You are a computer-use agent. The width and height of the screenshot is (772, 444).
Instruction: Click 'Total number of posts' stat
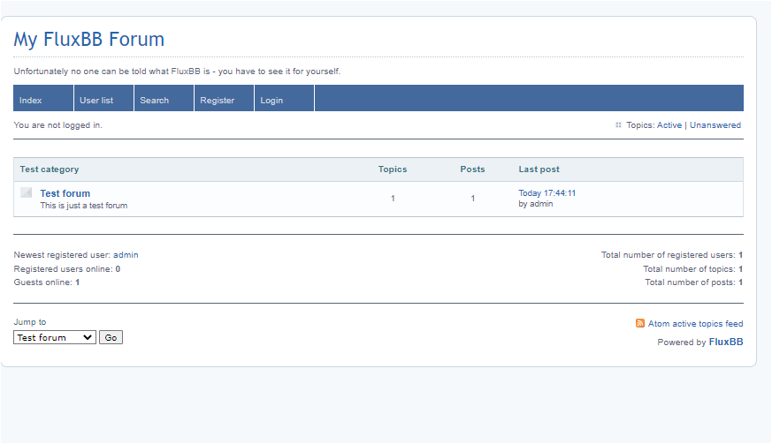pyautogui.click(x=693, y=282)
